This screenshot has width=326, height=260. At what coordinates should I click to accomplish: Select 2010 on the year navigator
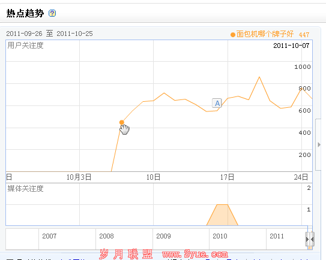point(220,236)
